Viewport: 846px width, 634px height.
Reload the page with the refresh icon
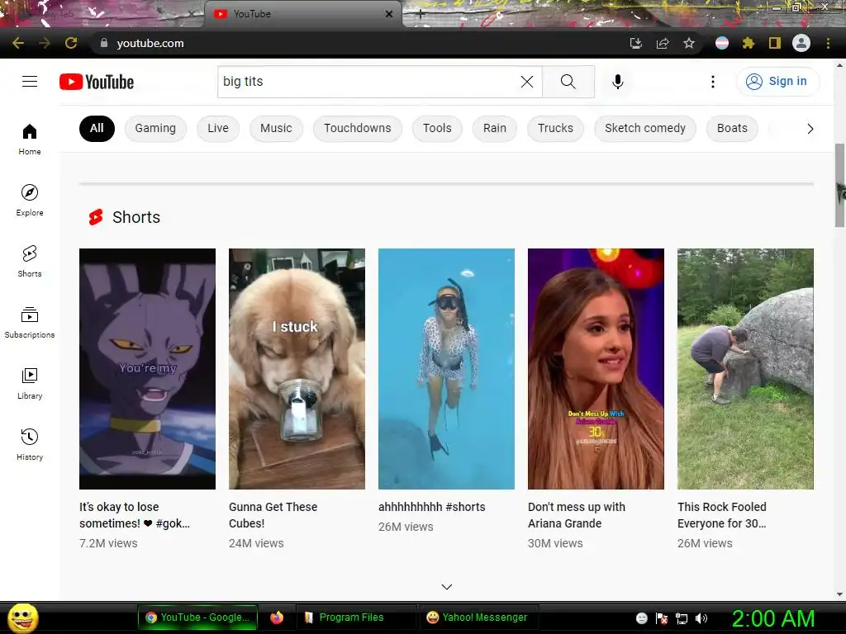pyautogui.click(x=71, y=43)
